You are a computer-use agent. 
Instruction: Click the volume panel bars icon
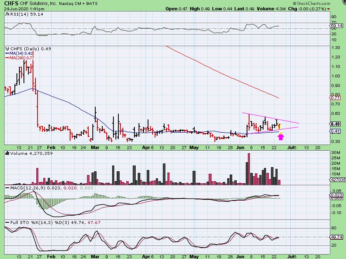6,153
